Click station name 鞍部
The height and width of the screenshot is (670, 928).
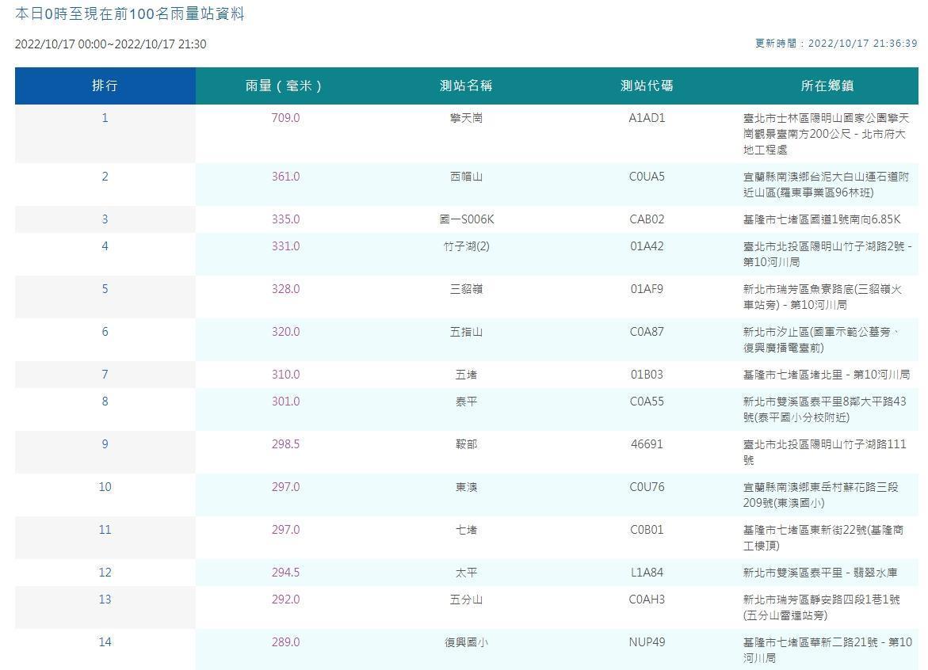pyautogui.click(x=466, y=444)
